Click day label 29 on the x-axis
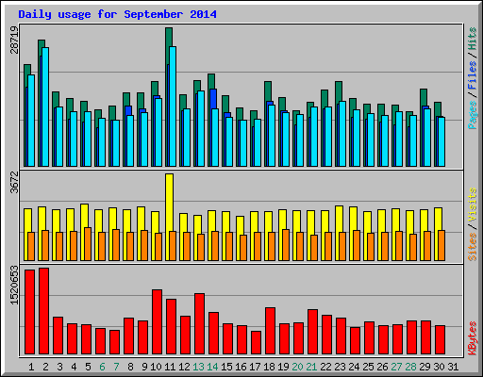483x377 pixels. pos(425,367)
